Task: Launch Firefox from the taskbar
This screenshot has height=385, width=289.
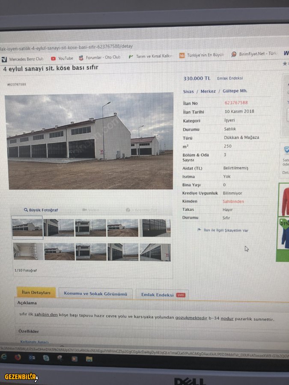Action: [x=18, y=357]
